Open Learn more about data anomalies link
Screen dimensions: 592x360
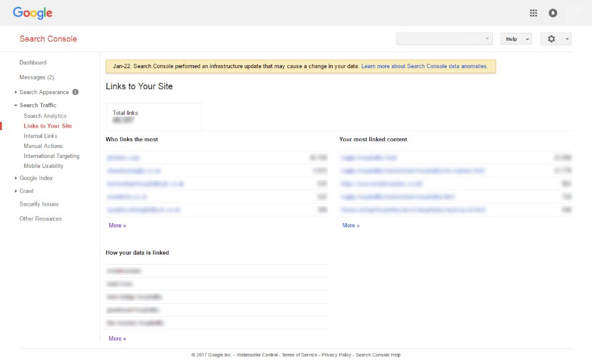[x=424, y=66]
